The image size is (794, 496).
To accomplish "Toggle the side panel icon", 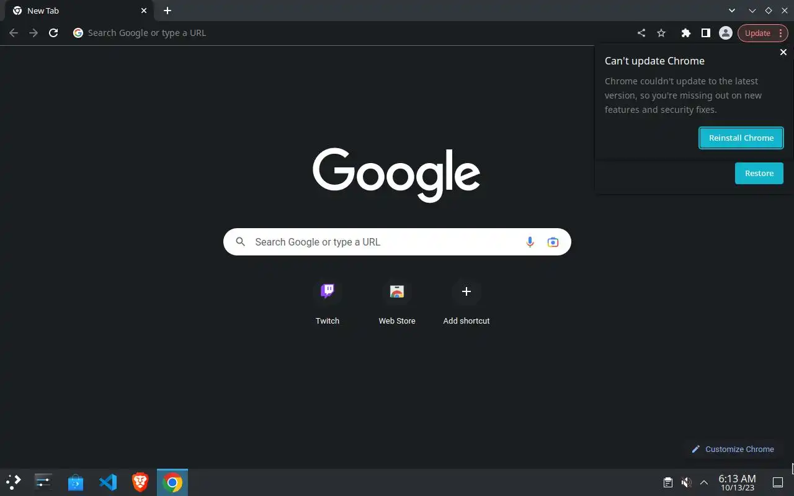I will 705,33.
